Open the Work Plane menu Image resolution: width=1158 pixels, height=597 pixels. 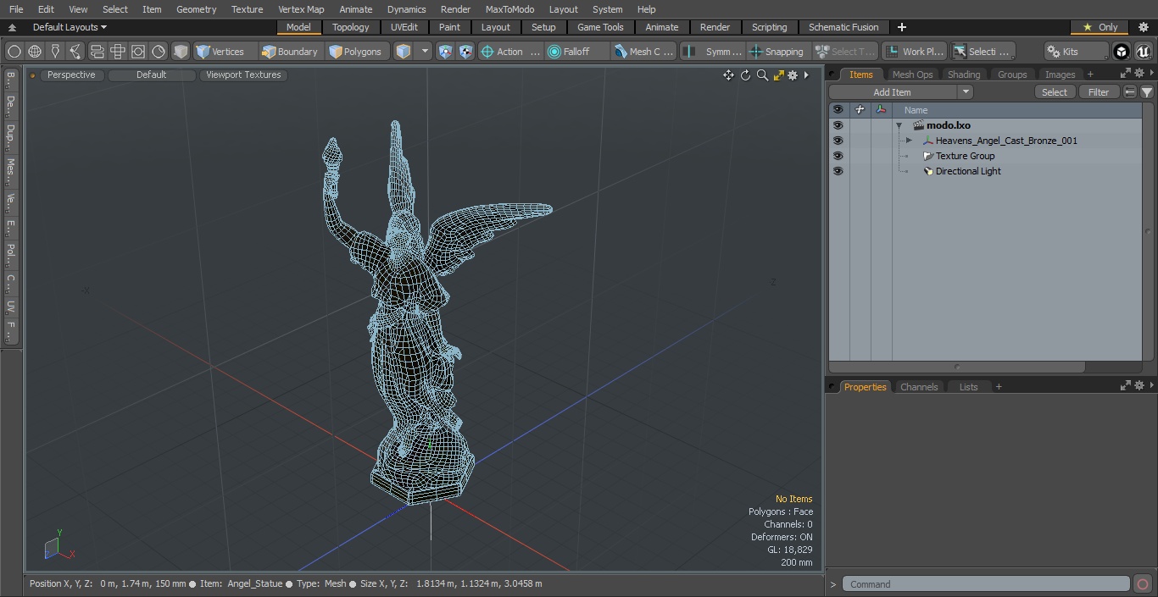pos(914,52)
